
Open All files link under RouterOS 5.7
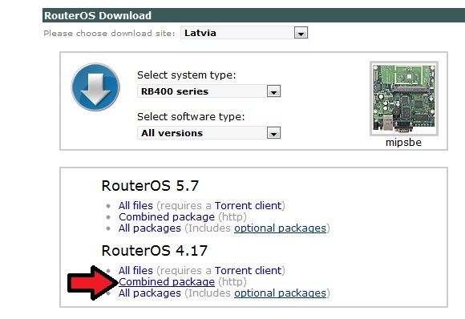[x=135, y=205]
